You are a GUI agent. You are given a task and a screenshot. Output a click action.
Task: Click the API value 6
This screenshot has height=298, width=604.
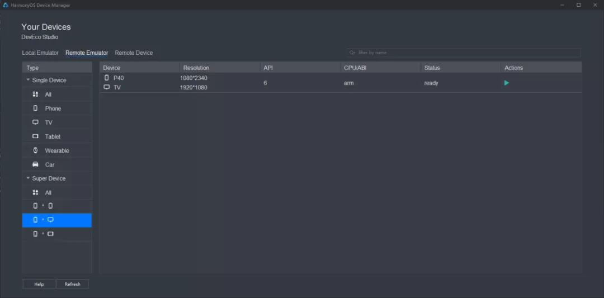[266, 83]
